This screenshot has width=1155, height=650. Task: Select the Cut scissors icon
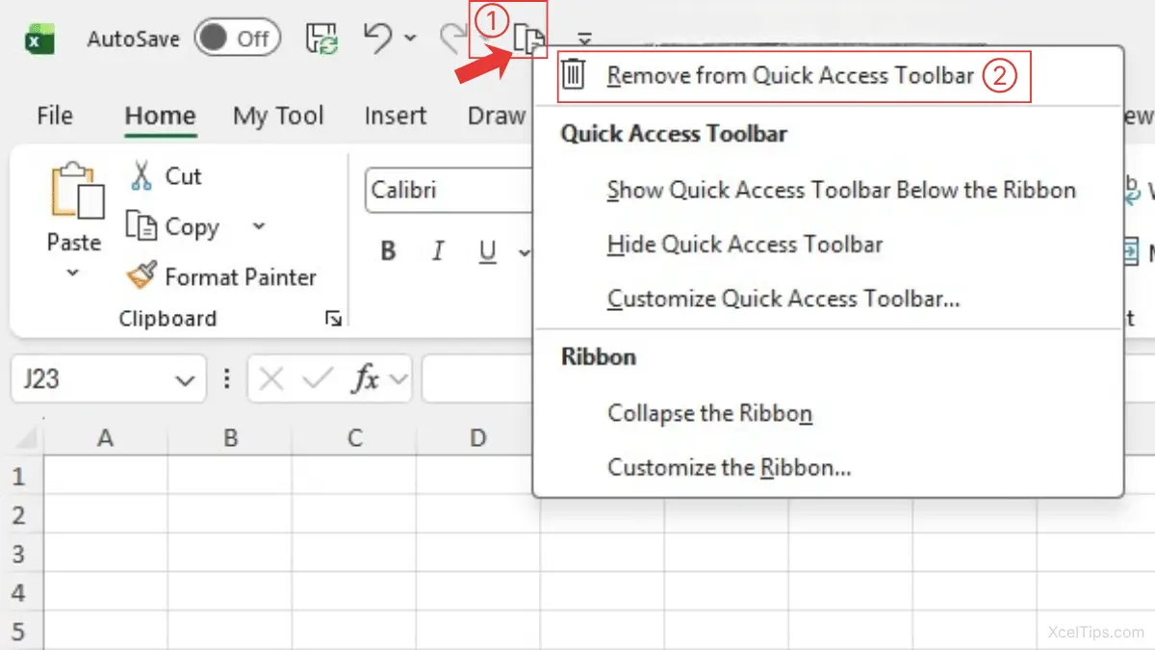pos(141,176)
